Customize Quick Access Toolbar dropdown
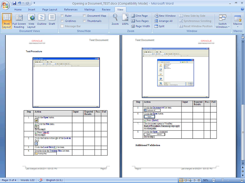This screenshot has height=183, width=245. (34, 3)
